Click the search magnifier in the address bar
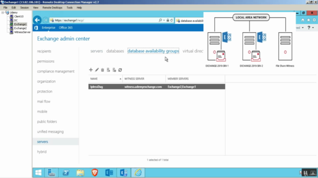Image resolution: width=318 pixels, height=178 pixels. pyautogui.click(x=160, y=20)
